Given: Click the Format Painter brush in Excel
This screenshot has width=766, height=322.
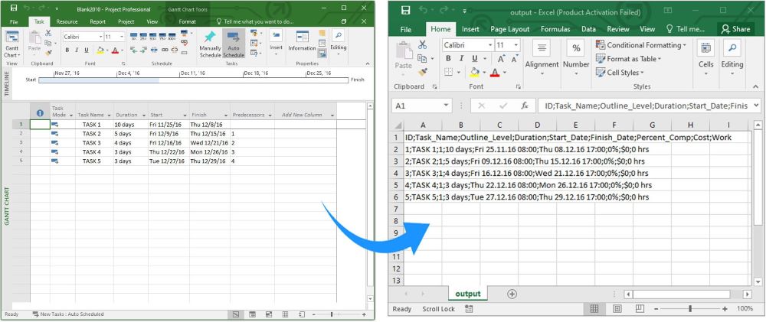Looking at the screenshot, I should (x=422, y=72).
